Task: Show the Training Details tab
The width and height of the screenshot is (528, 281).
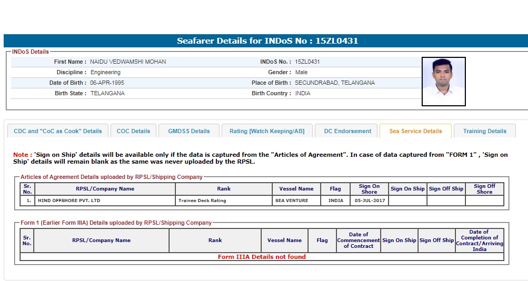Action: tap(484, 131)
